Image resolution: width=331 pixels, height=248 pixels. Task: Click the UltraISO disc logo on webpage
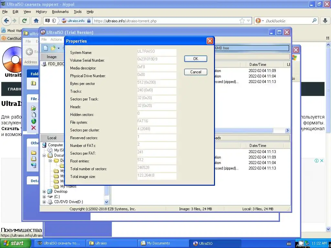(12, 59)
